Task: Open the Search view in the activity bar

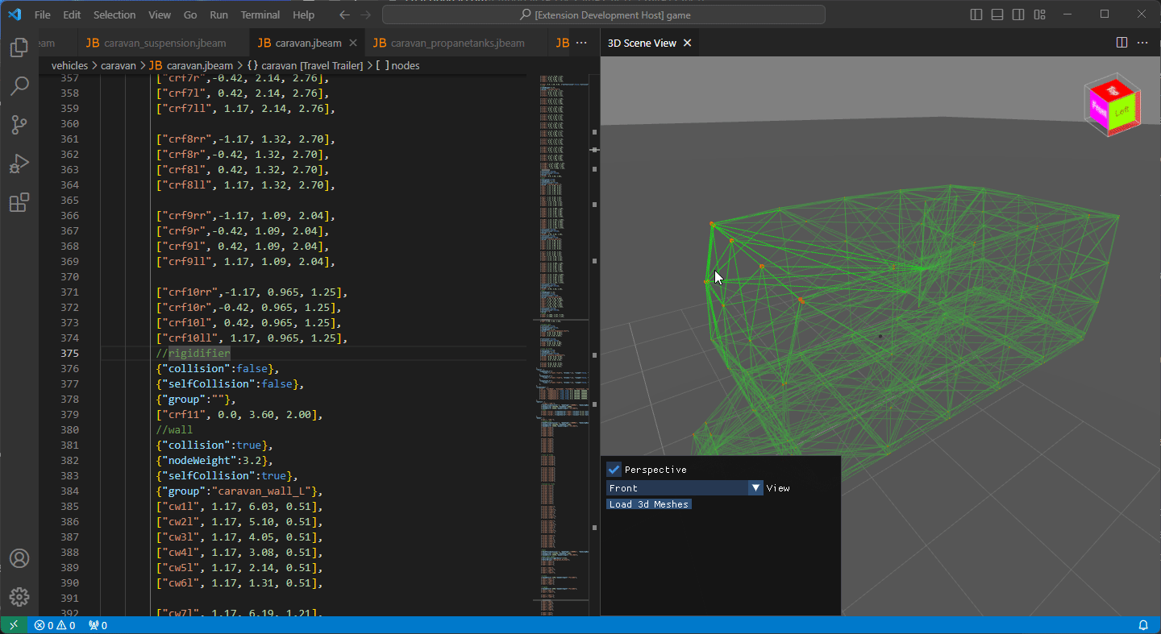Action: (19, 86)
